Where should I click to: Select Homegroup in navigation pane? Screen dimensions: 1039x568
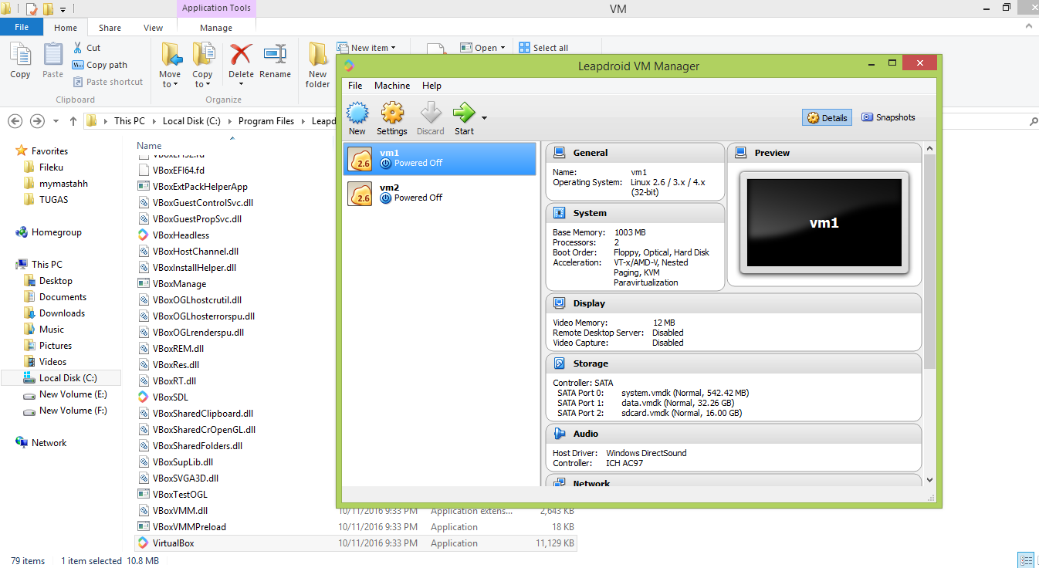click(x=56, y=232)
